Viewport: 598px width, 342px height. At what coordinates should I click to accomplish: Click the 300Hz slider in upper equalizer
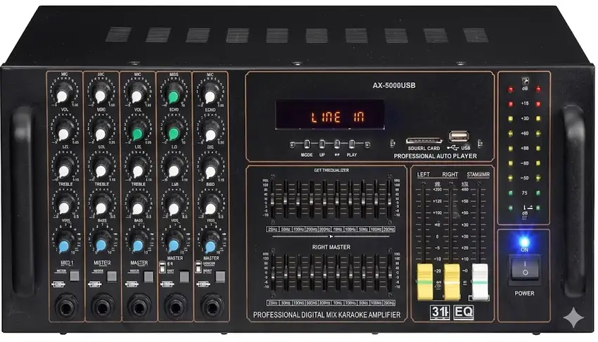click(x=324, y=200)
